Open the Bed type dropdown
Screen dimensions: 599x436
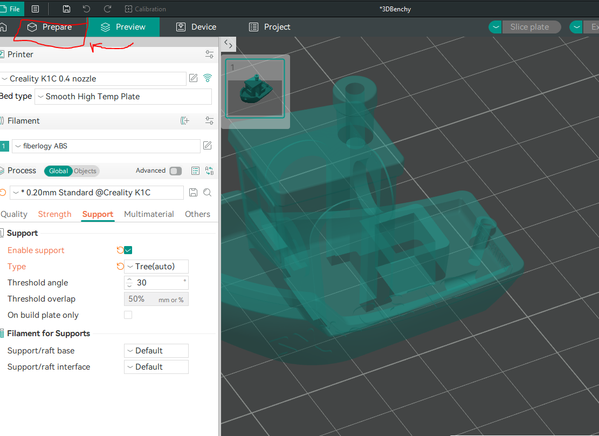click(x=123, y=97)
